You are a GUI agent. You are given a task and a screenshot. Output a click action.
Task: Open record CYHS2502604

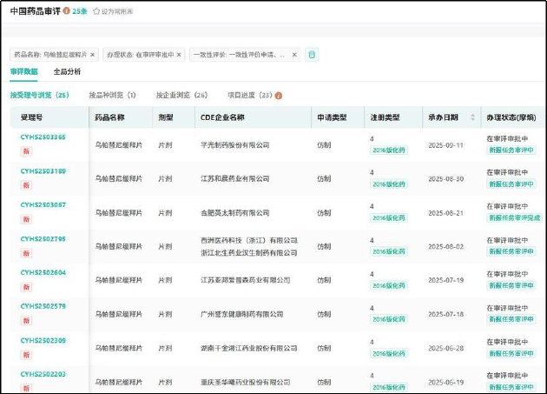coord(43,272)
